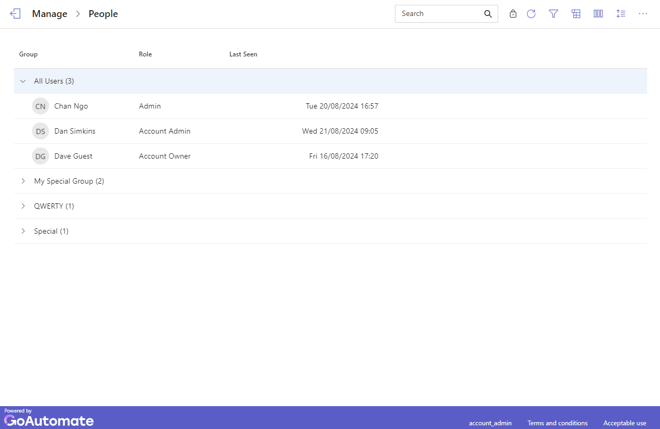660x429 pixels.
Task: Select the Dan Simkins name
Action: 75,131
